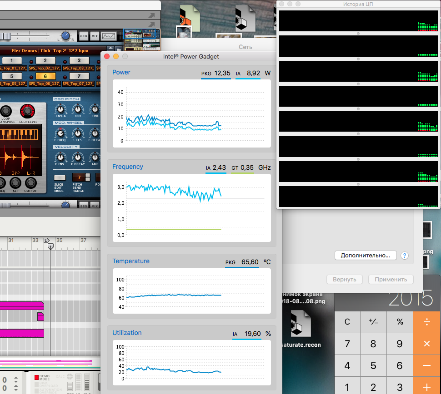Click the OCT osc pitch knob
The image size is (441, 394).
point(78,109)
